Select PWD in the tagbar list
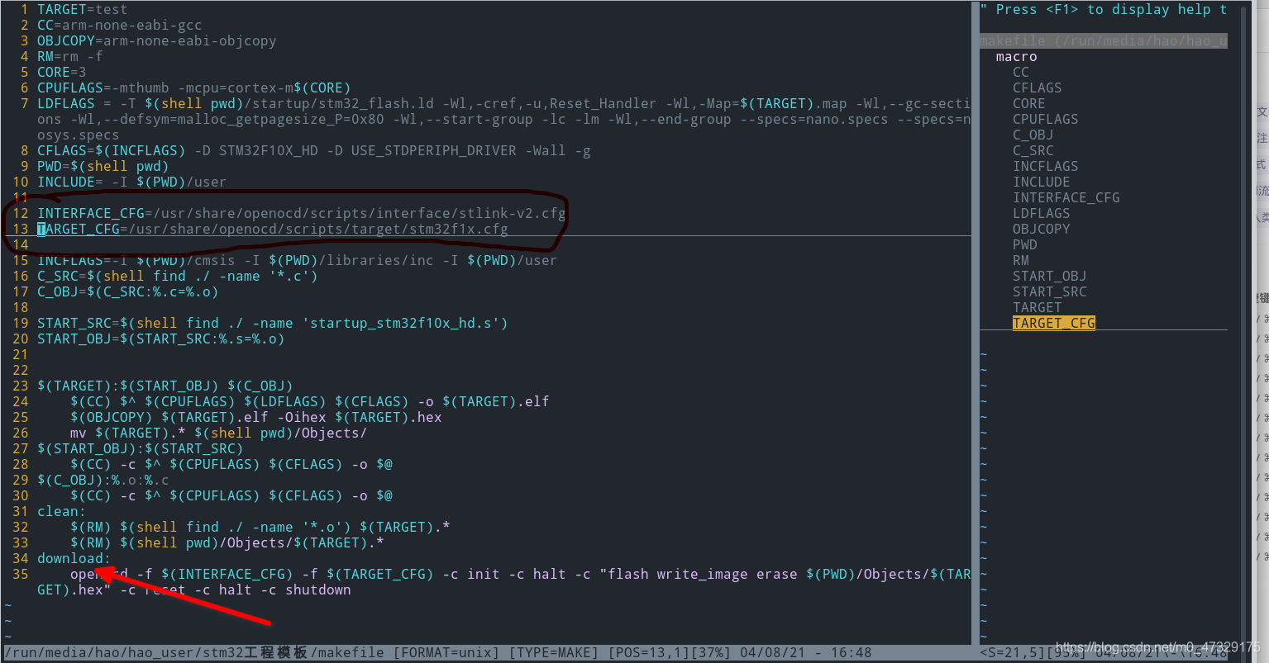 pyautogui.click(x=1024, y=244)
